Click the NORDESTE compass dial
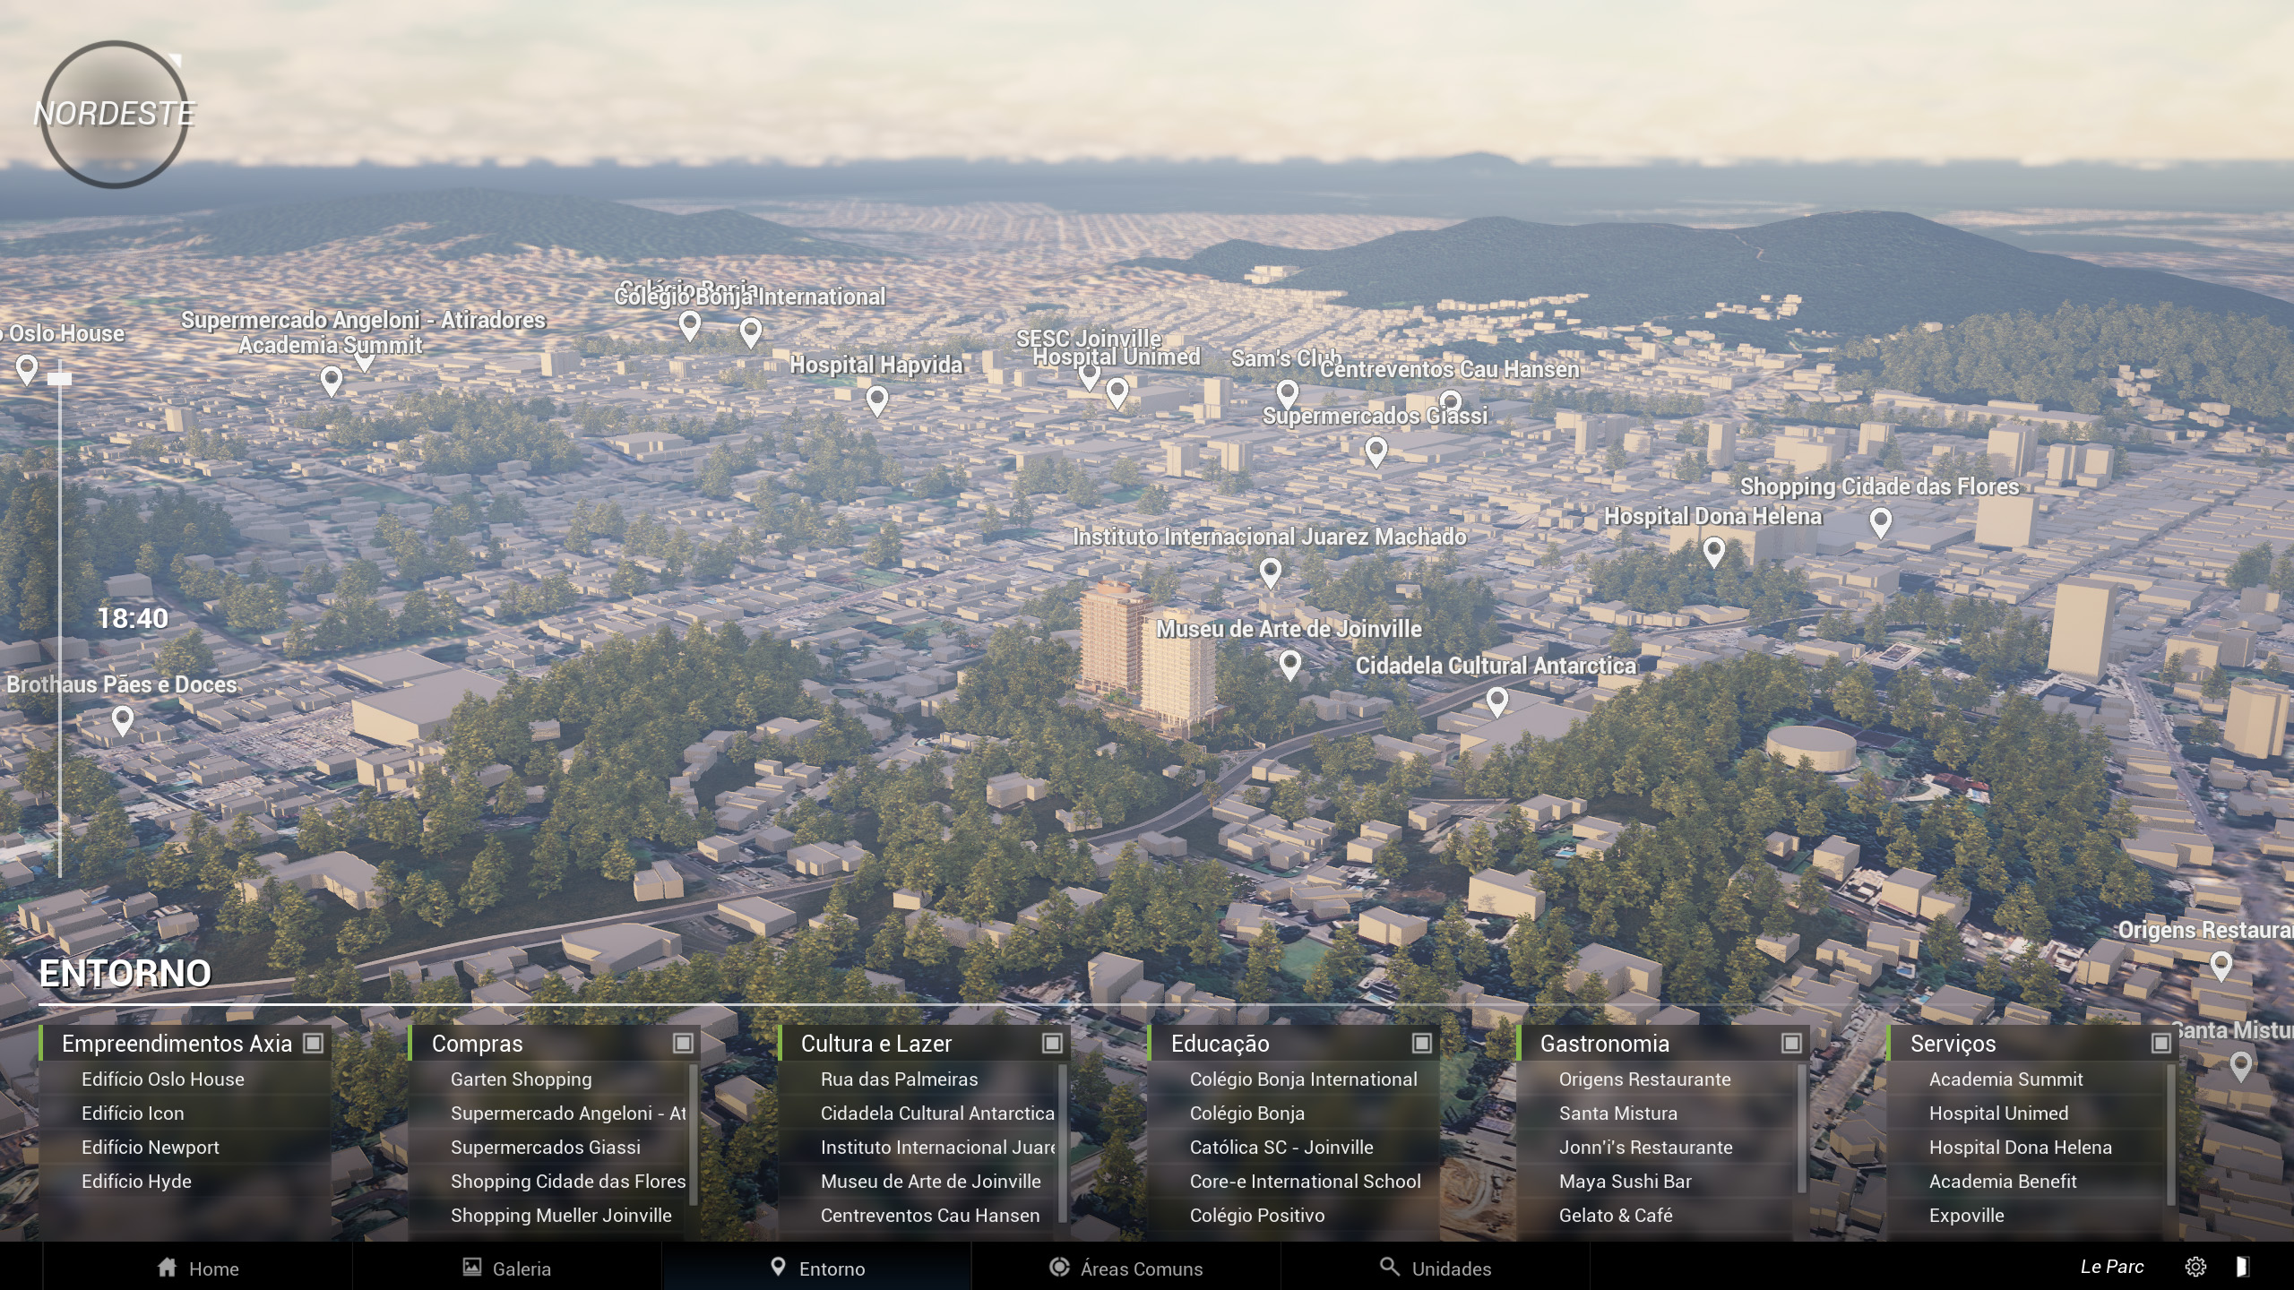2294x1290 pixels. [114, 114]
